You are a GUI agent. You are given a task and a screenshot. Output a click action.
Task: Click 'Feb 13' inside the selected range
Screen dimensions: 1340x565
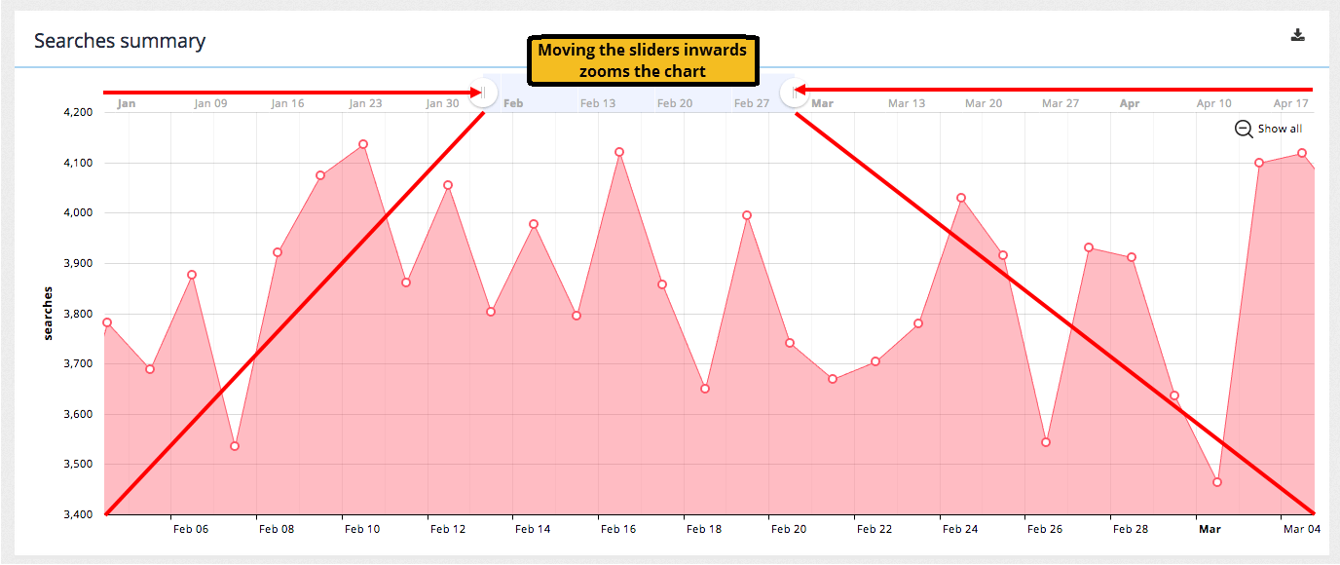[598, 103]
